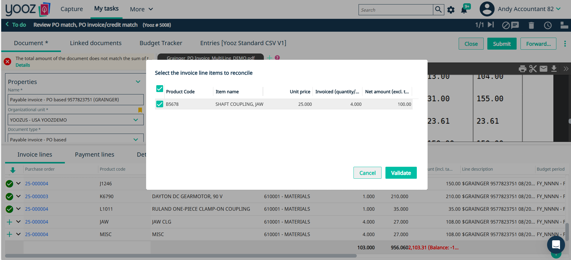
Task: Click the green check on the J1246 row
Action: click(x=10, y=184)
